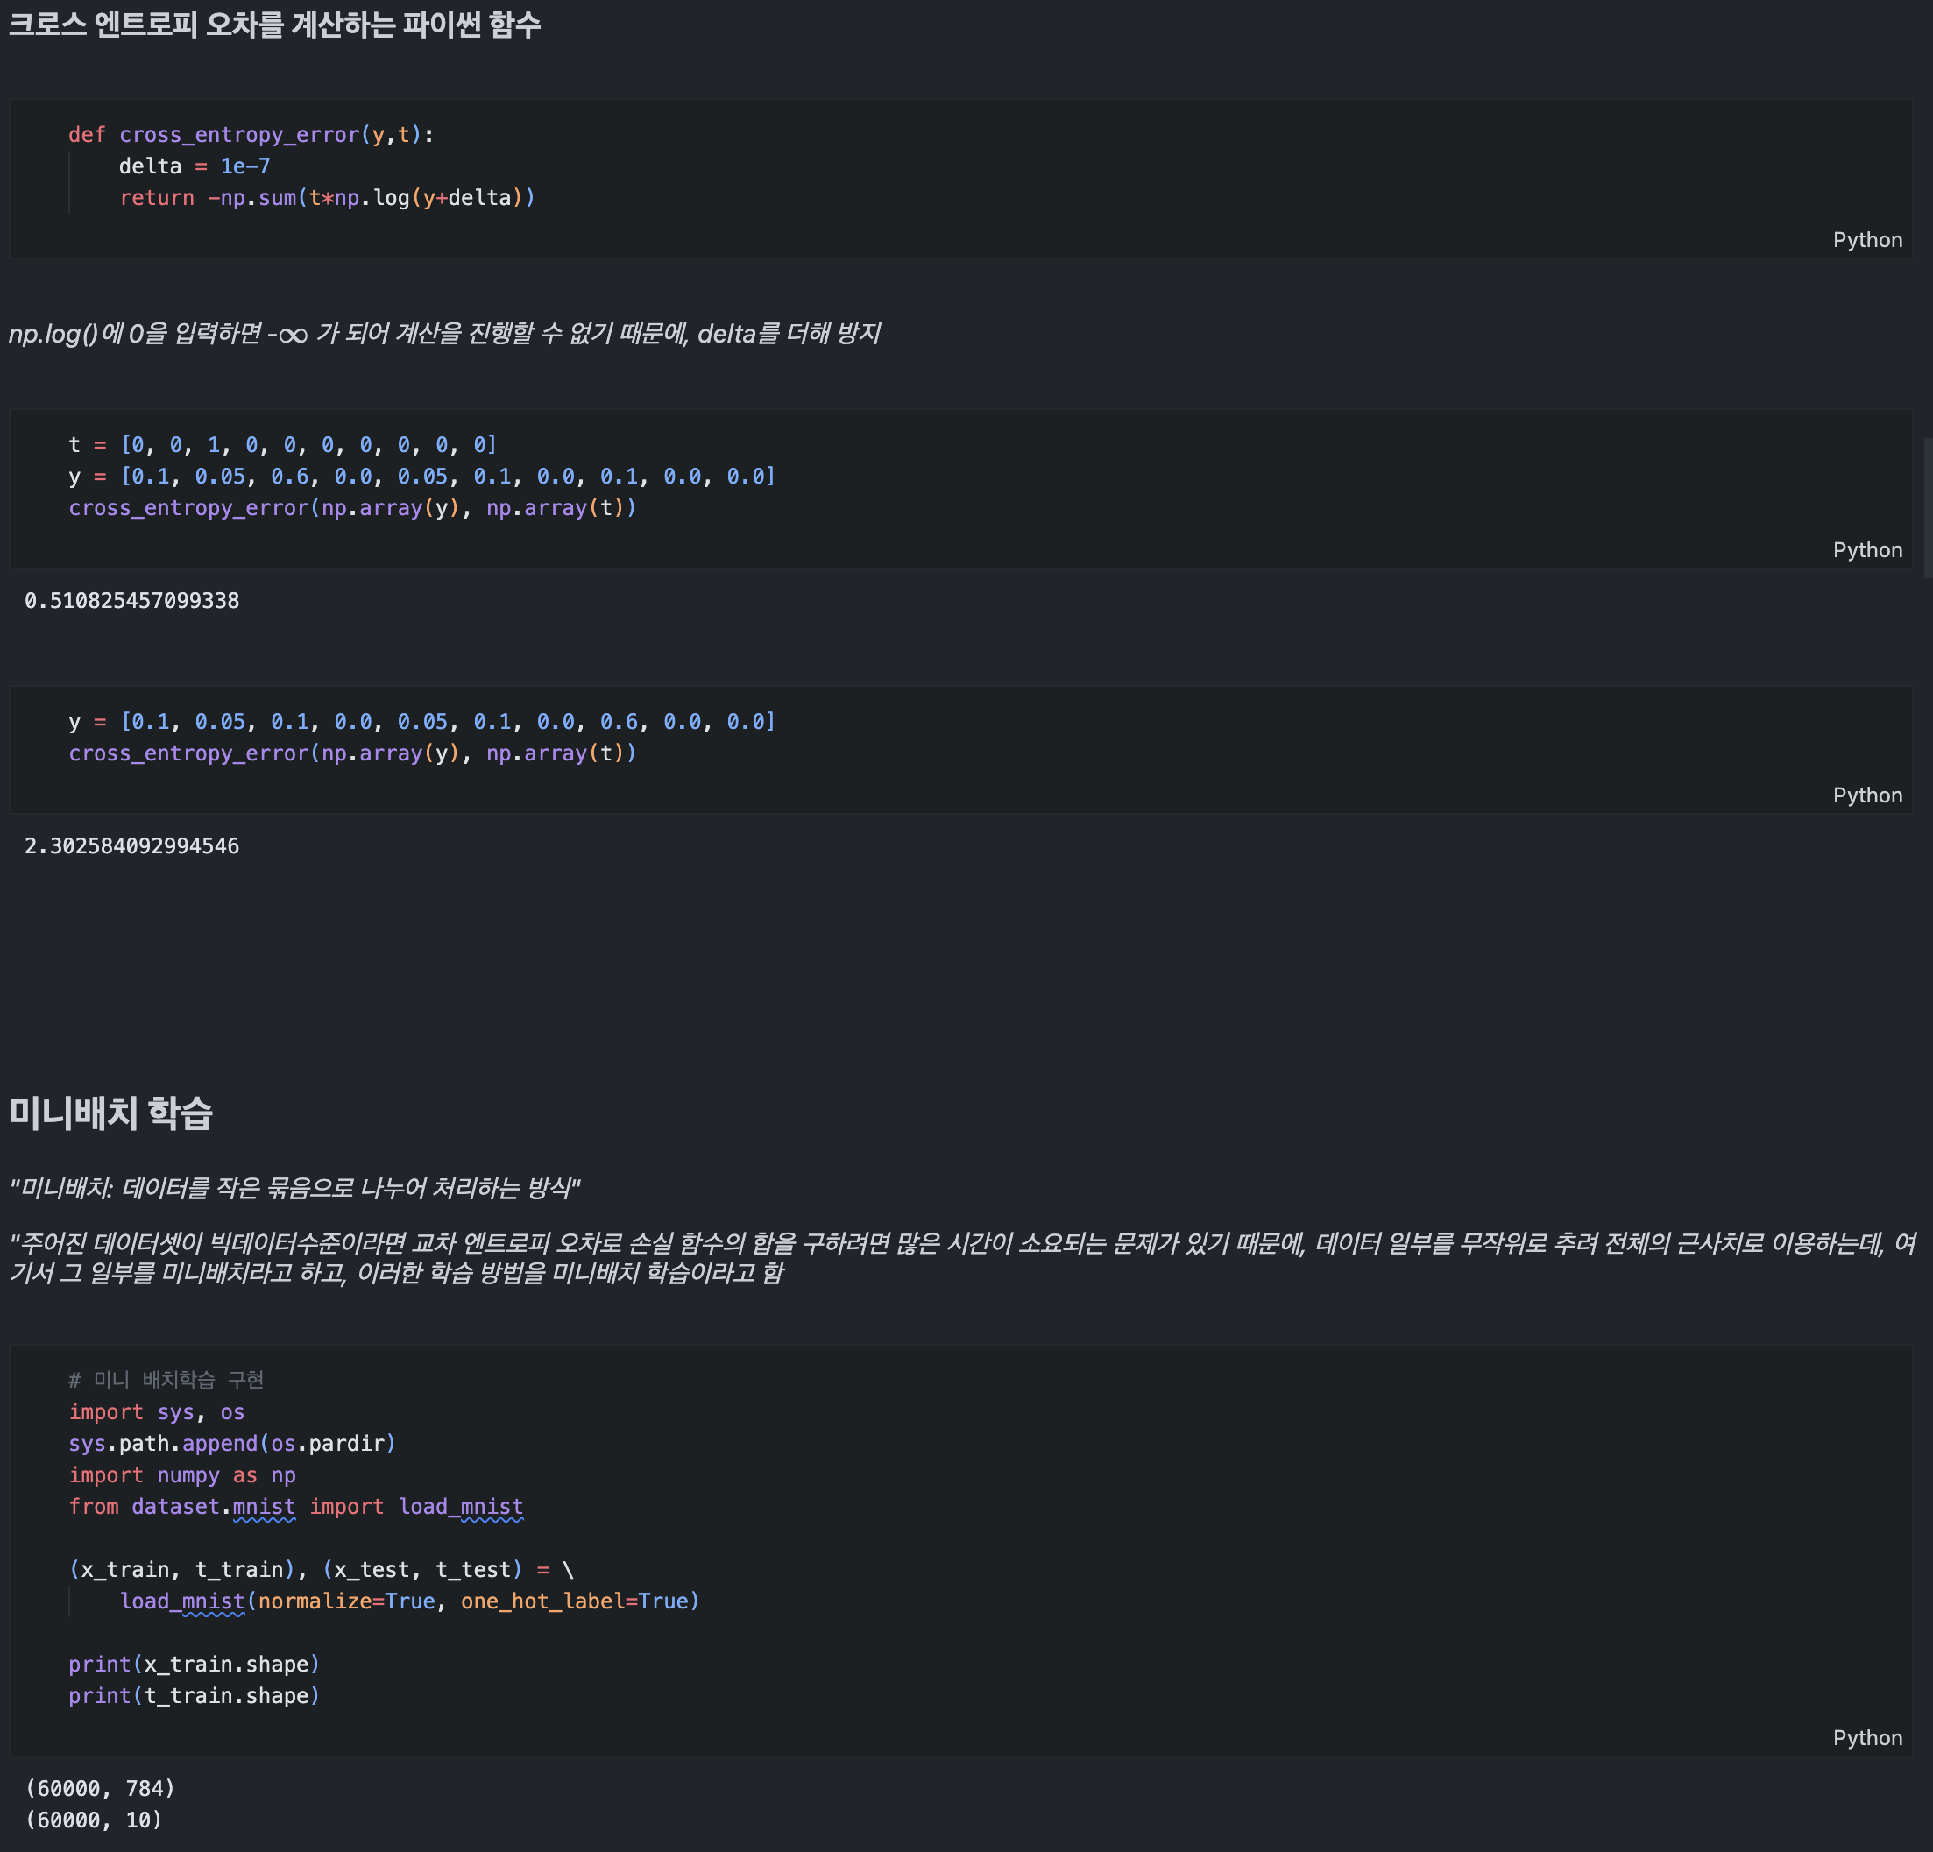The image size is (1933, 1852).
Task: Click the line 'print(x_train.shape)'
Action: pos(195,1665)
